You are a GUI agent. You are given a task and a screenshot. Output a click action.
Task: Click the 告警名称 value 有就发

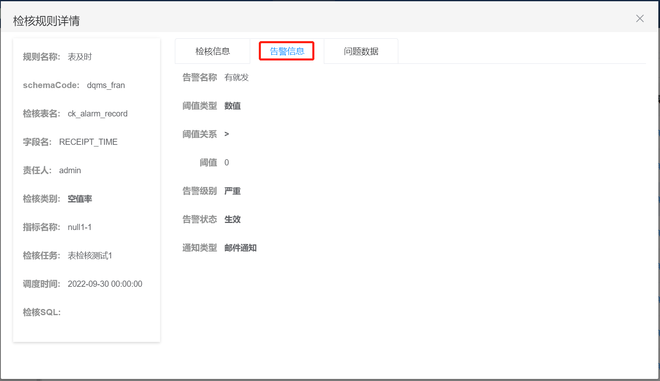point(236,77)
